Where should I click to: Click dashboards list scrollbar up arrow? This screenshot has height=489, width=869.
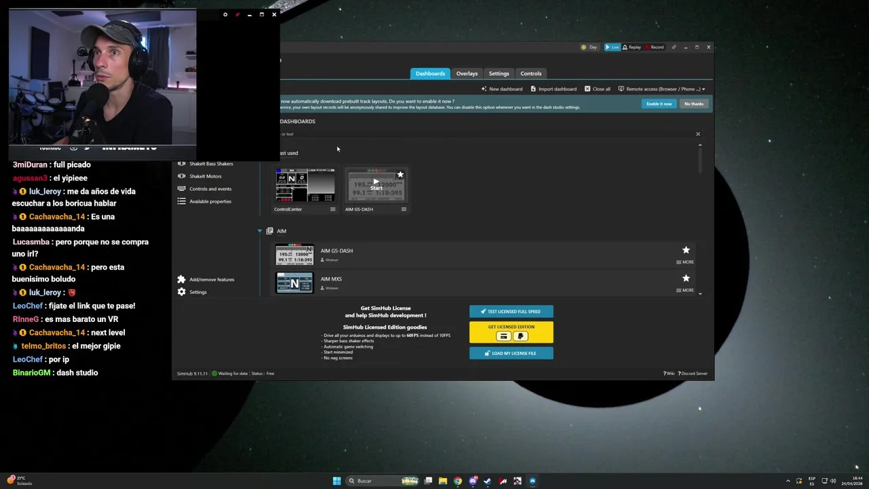pyautogui.click(x=700, y=145)
